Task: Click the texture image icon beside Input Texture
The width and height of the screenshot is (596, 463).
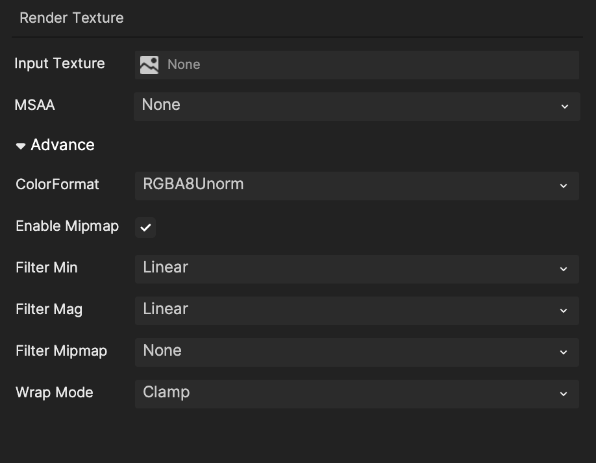Action: click(149, 64)
